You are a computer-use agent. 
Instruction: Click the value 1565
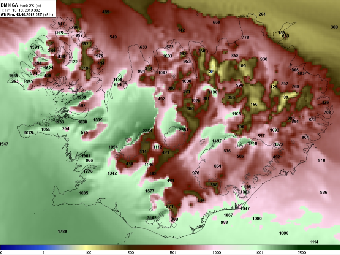[x=14, y=76]
